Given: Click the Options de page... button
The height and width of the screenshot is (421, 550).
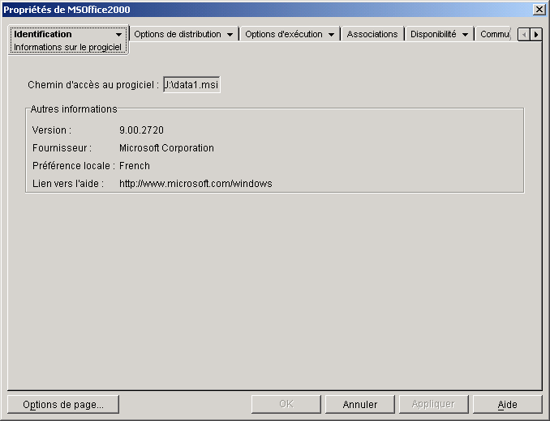Looking at the screenshot, I should [x=63, y=405].
